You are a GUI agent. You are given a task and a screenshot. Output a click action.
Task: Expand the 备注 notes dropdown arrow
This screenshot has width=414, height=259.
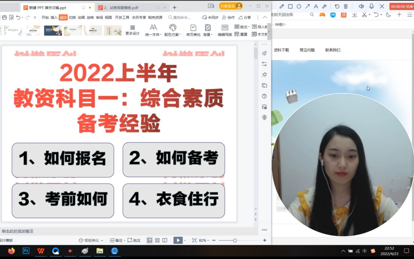(x=122, y=240)
